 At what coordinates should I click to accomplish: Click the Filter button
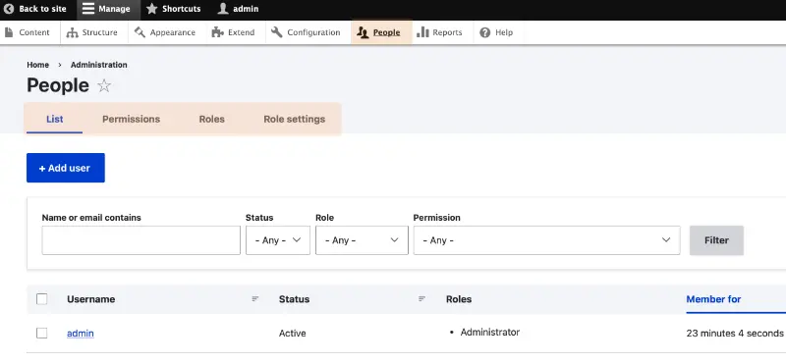pyautogui.click(x=716, y=240)
